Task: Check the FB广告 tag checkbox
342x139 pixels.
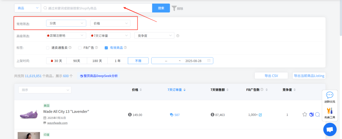Action: click(x=80, y=48)
